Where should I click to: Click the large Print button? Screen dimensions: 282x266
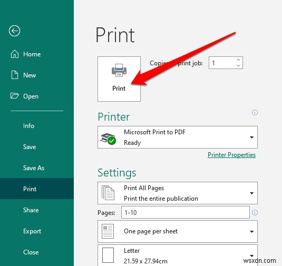click(119, 79)
